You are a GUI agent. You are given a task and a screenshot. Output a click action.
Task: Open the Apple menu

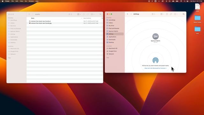[3, 1]
